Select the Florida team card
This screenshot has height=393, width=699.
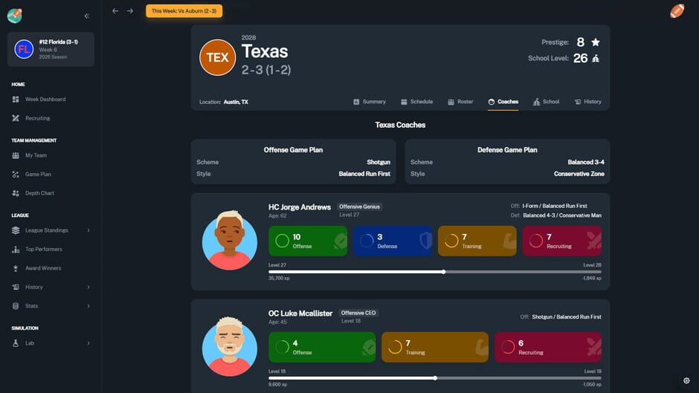point(51,49)
